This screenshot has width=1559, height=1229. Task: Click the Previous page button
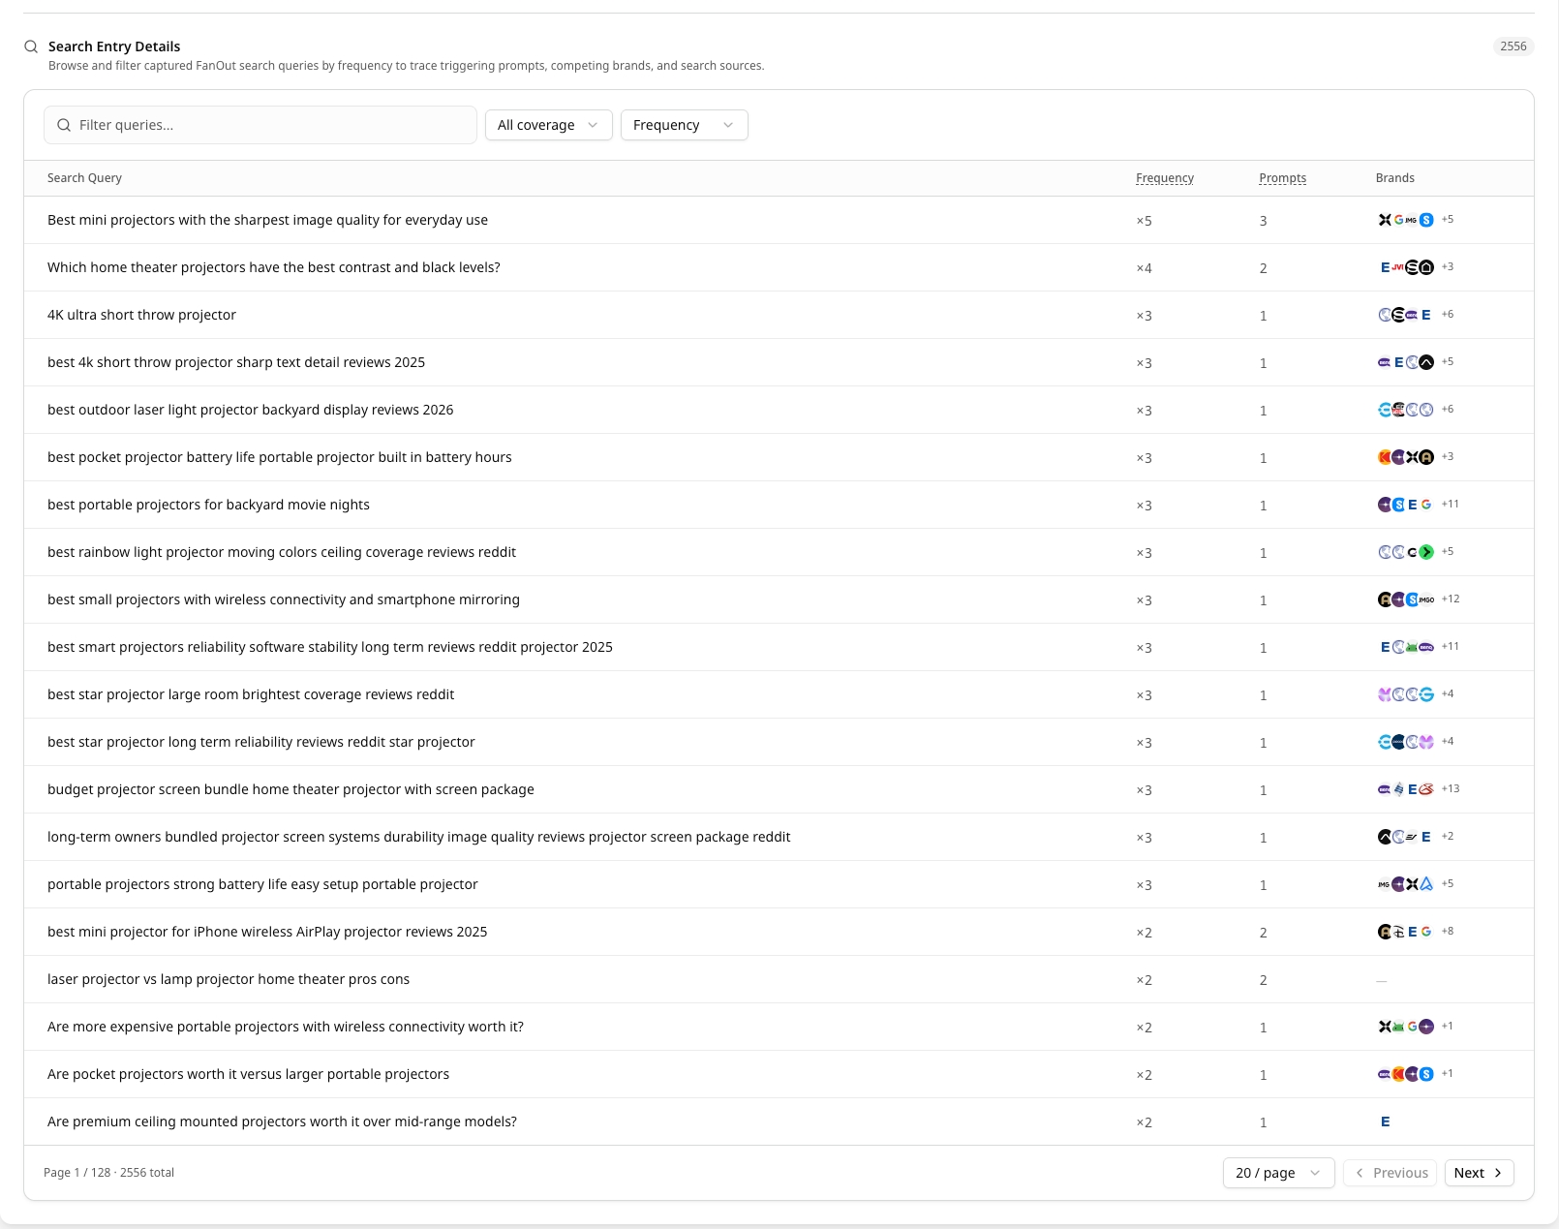point(1390,1173)
